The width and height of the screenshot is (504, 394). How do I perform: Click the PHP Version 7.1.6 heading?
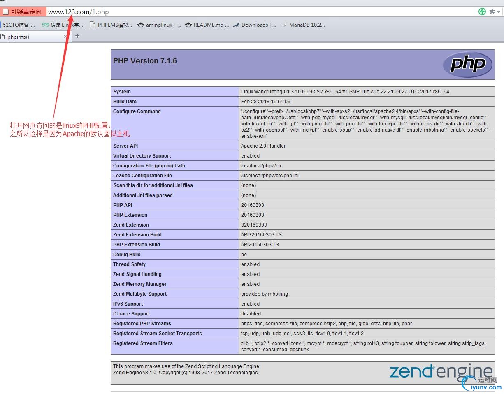point(145,61)
